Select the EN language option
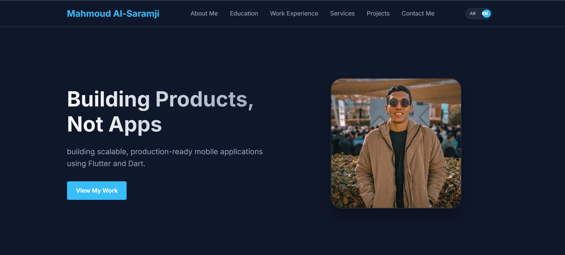The image size is (565, 255). (485, 13)
